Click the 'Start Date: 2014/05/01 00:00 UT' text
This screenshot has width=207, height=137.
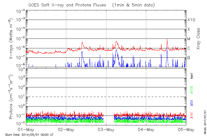(29, 135)
